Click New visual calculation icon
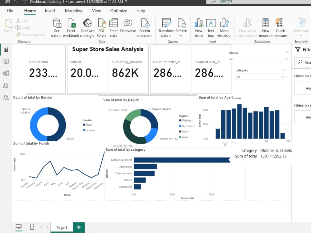 point(248,23)
